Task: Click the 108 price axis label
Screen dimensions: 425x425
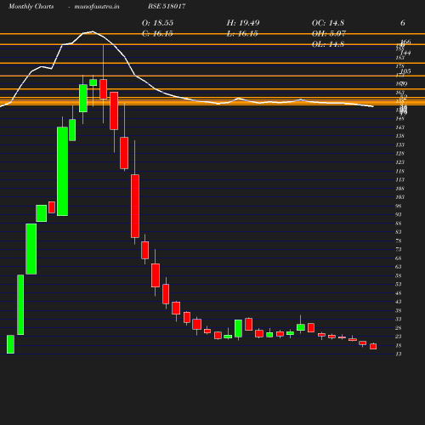Action: pos(399,189)
